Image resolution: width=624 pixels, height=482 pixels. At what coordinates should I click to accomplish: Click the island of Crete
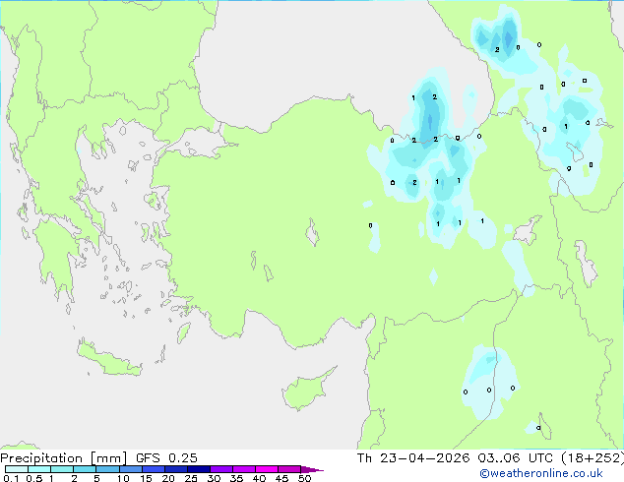pyautogui.click(x=110, y=360)
